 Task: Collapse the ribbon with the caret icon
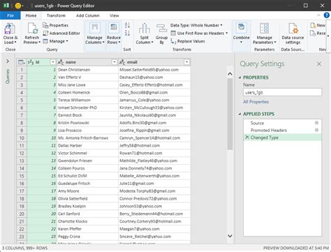318,15
